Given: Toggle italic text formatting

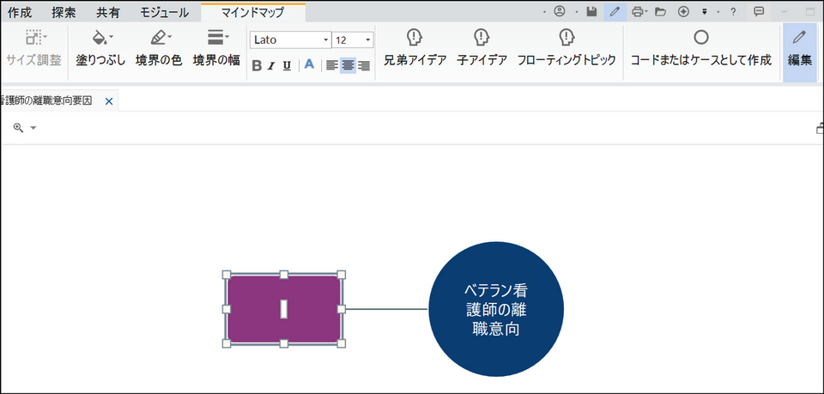Looking at the screenshot, I should (271, 66).
